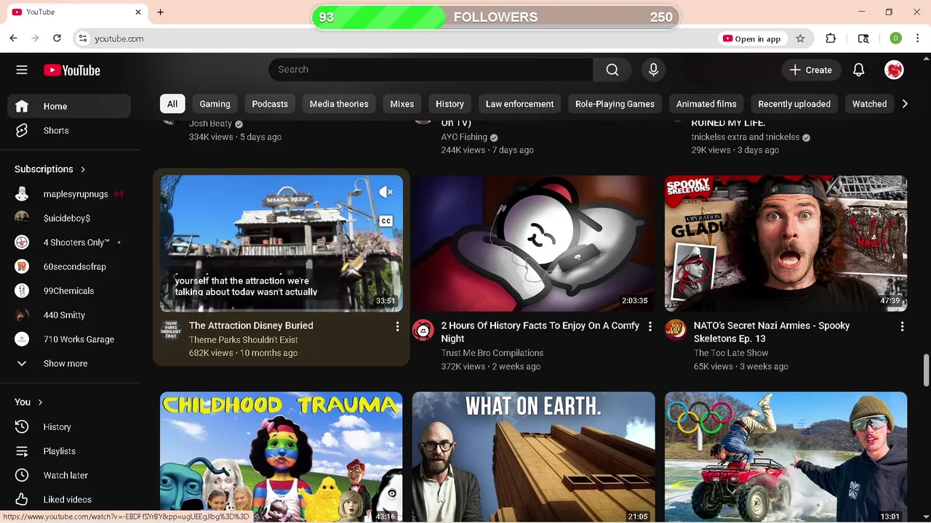Open What On Earth video thumbnail
The width and height of the screenshot is (931, 523).
[x=534, y=457]
